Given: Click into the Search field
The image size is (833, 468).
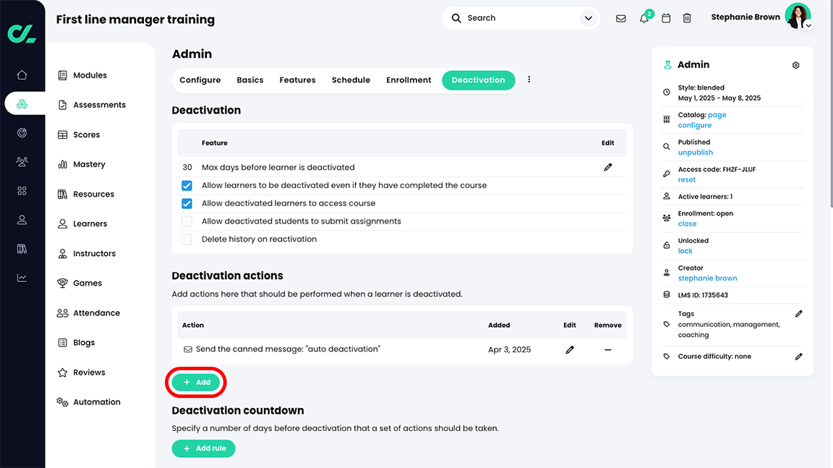Looking at the screenshot, I should [x=517, y=18].
